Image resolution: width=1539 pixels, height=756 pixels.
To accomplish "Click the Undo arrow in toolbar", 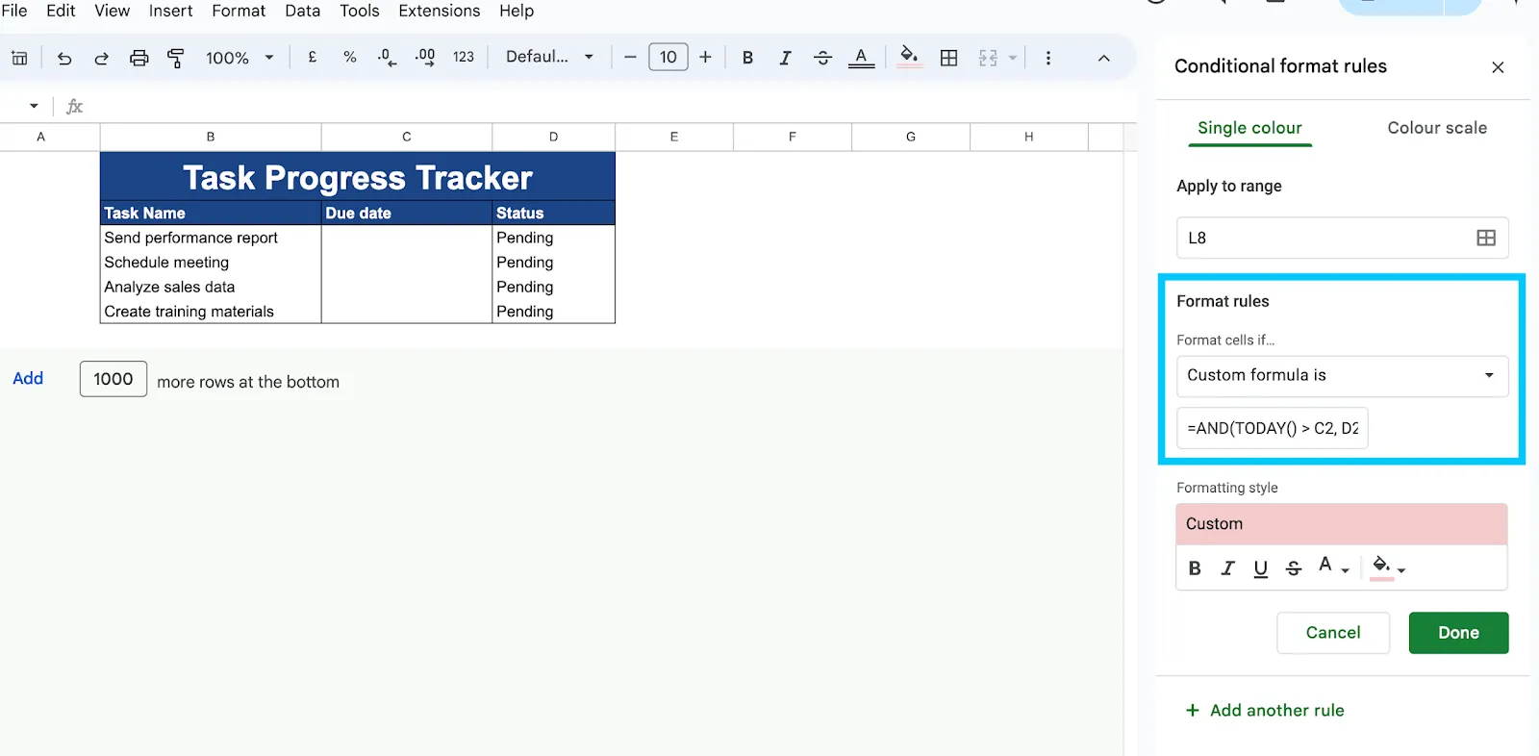I will tap(64, 58).
